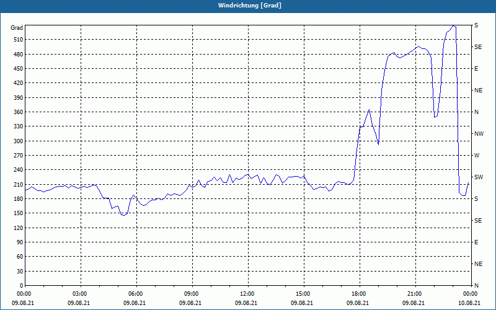Viewport: 496px width, 310px height.
Task: Click the 90 left axis label
Action: [x=20, y=242]
